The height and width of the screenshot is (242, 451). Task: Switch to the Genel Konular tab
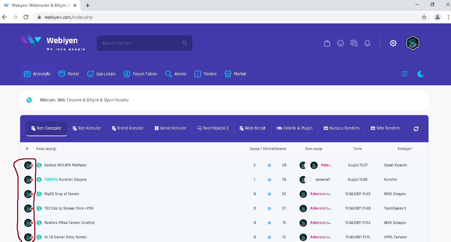coord(170,128)
